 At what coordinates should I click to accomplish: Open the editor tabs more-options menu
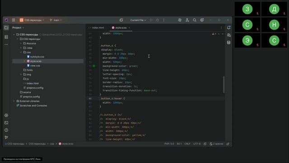[221, 28]
